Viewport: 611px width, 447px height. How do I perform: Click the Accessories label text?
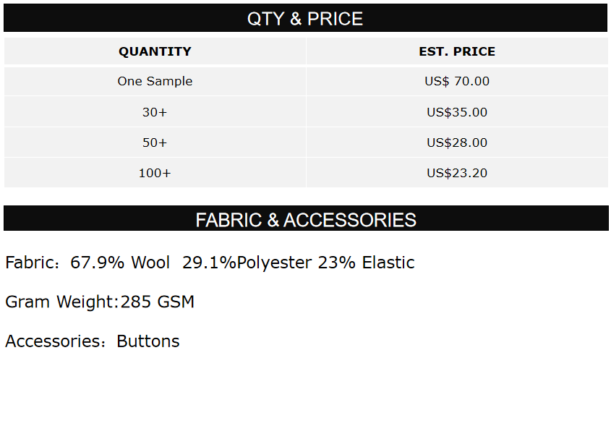[55, 341]
